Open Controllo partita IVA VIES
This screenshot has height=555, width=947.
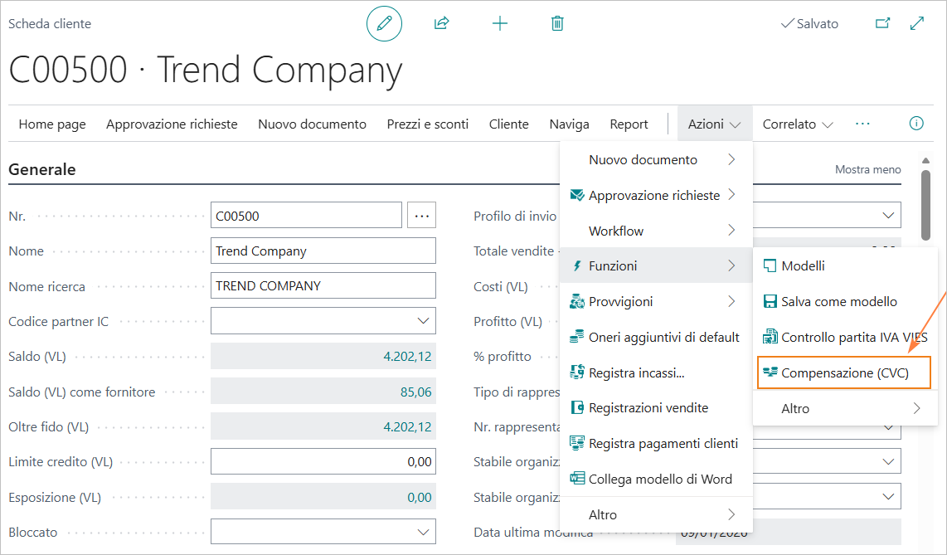844,338
